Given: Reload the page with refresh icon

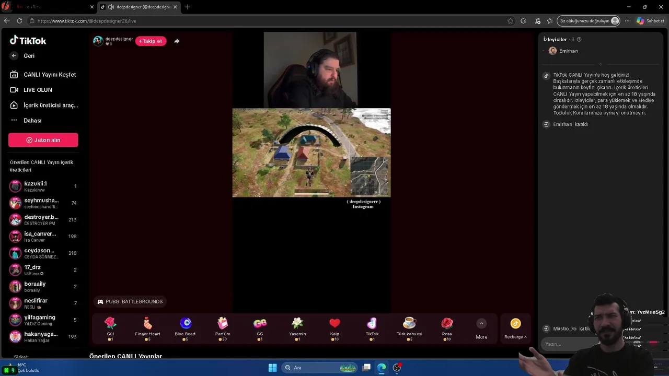Looking at the screenshot, I should [x=19, y=21].
